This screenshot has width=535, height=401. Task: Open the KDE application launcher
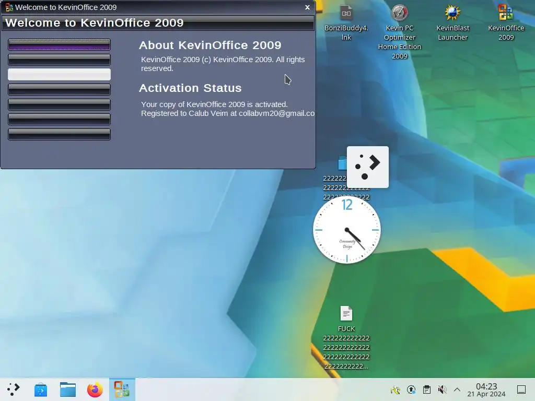(13, 390)
